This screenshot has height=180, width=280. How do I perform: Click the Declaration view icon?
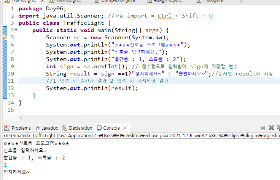pyautogui.click(x=64, y=128)
